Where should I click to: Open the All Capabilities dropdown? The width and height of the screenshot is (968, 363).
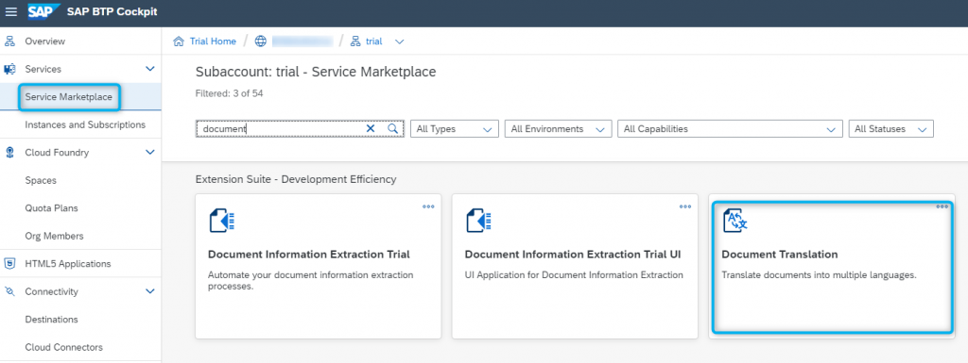click(730, 129)
